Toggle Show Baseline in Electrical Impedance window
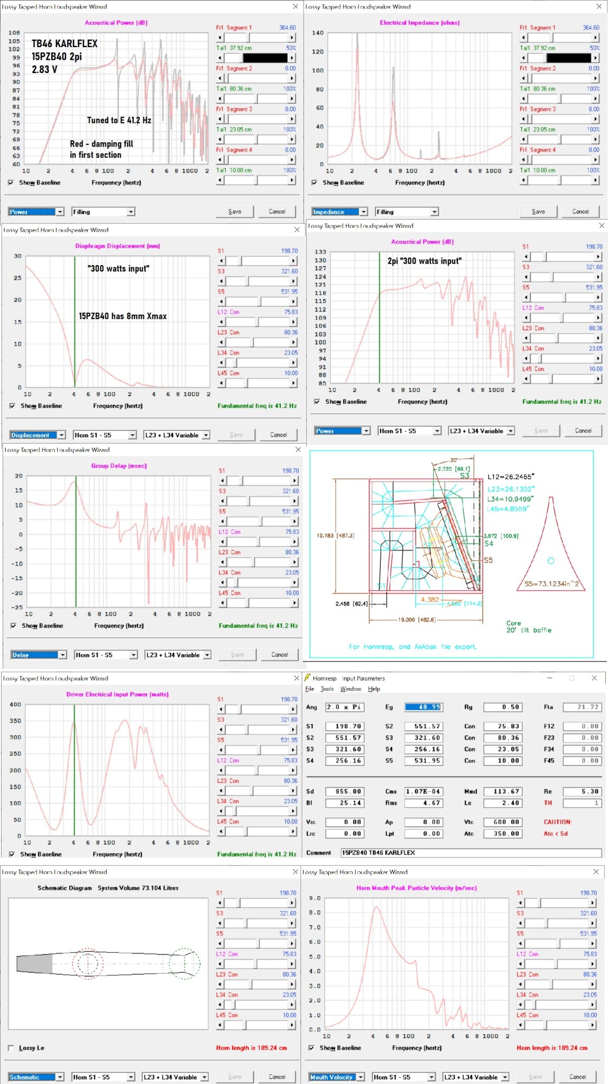The width and height of the screenshot is (608, 1084). click(315, 183)
